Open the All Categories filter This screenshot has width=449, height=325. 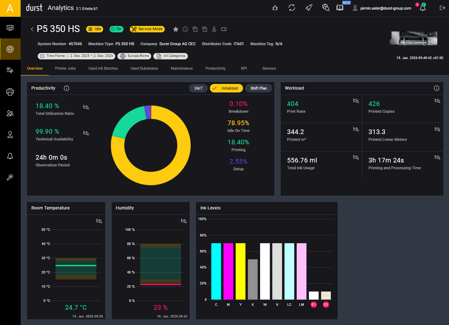tap(170, 56)
